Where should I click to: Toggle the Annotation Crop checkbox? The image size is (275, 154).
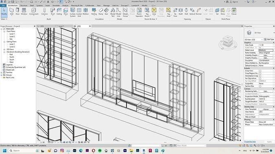click(x=260, y=76)
